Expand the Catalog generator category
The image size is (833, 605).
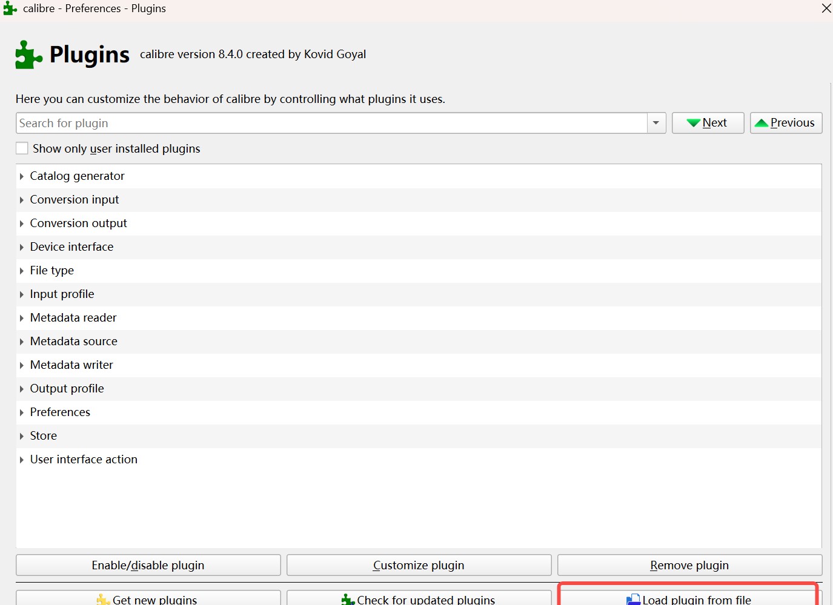pos(22,176)
